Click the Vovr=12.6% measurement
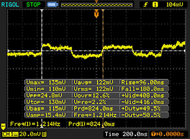 (92, 96)
